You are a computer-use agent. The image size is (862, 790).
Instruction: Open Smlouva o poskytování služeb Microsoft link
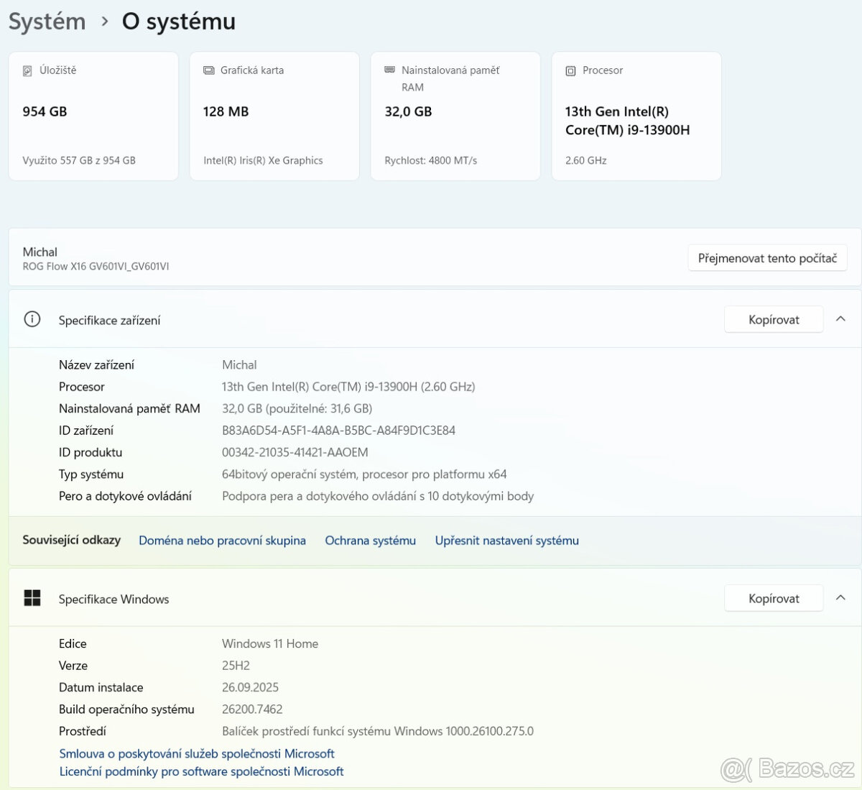[197, 753]
